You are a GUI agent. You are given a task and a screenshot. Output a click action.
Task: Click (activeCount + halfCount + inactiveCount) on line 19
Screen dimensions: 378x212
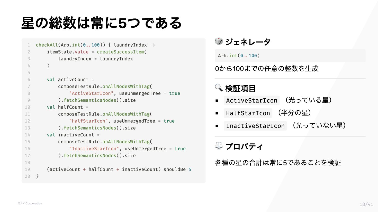coord(104,169)
